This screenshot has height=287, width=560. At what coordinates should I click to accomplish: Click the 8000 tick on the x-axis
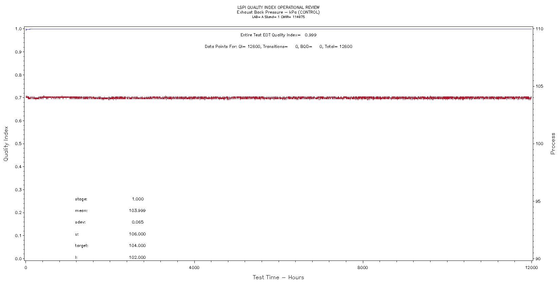click(363, 268)
